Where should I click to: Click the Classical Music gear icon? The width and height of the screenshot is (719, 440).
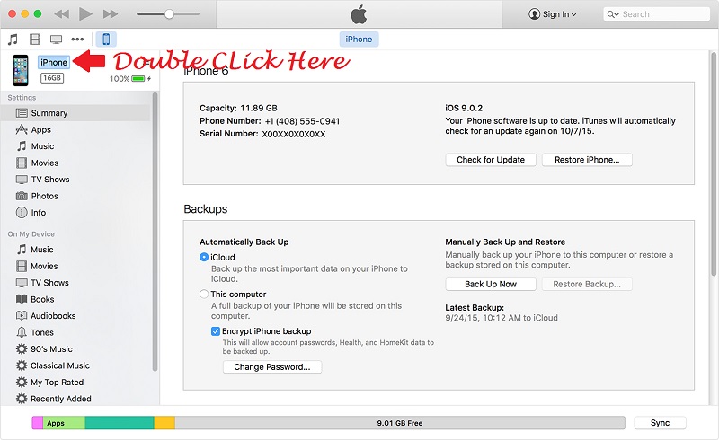(22, 365)
